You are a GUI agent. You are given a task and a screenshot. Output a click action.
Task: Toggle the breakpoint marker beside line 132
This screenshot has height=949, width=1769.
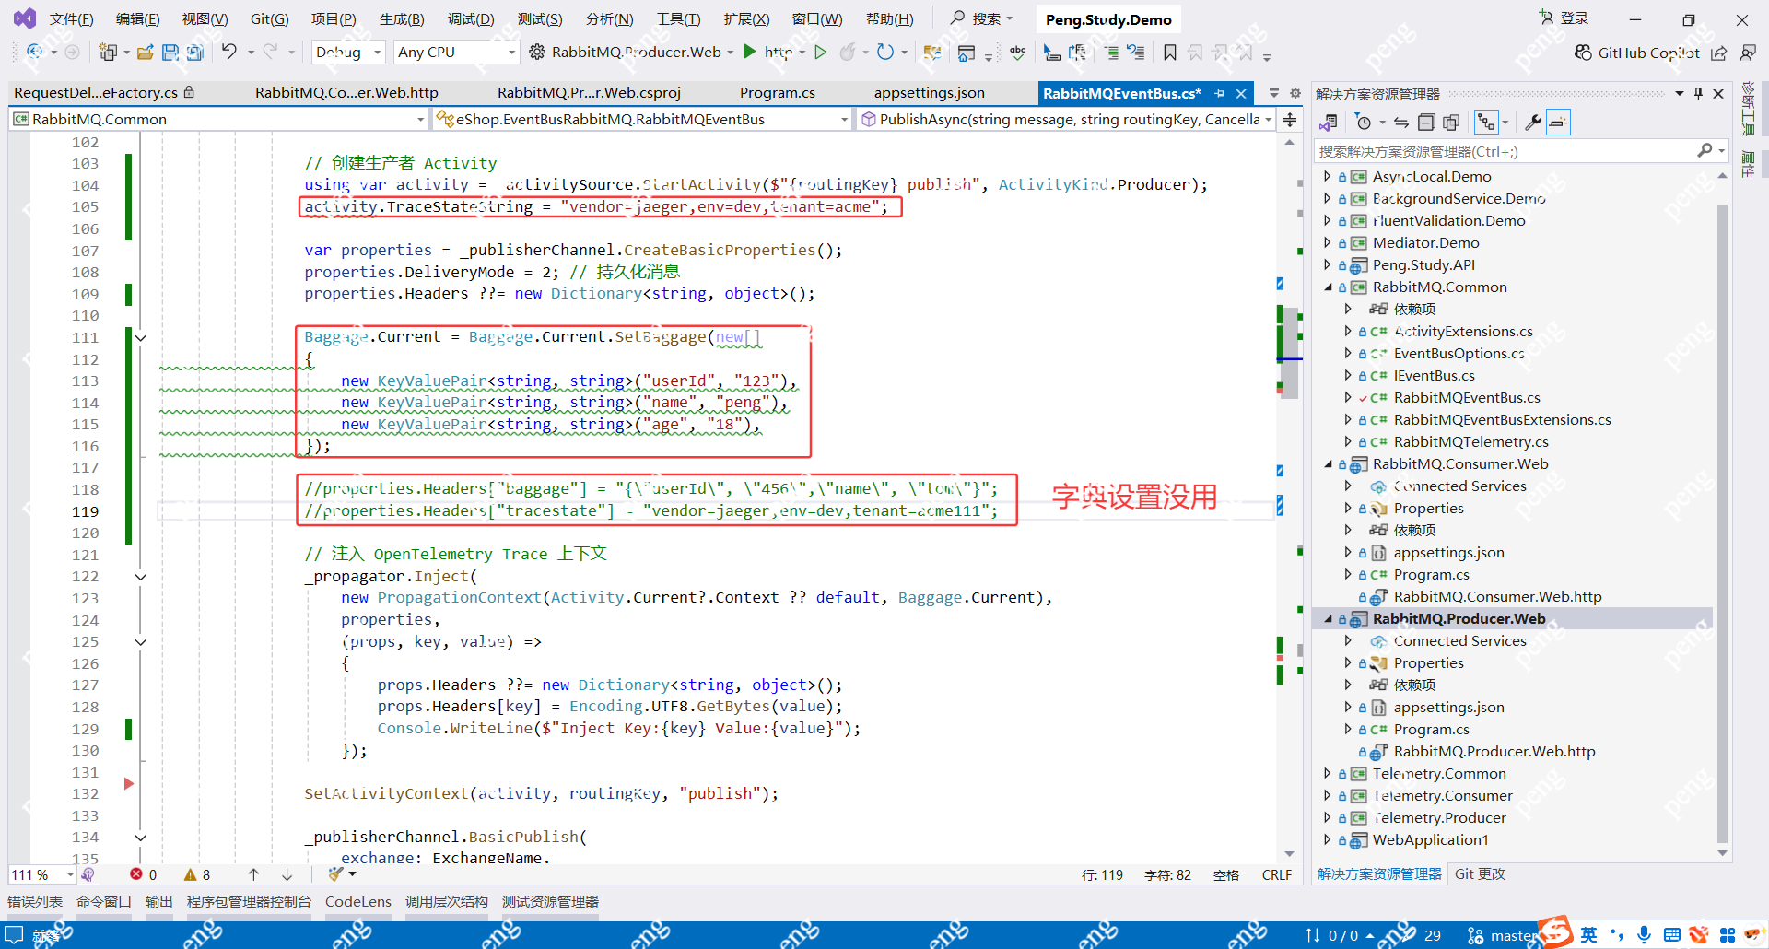click(129, 783)
